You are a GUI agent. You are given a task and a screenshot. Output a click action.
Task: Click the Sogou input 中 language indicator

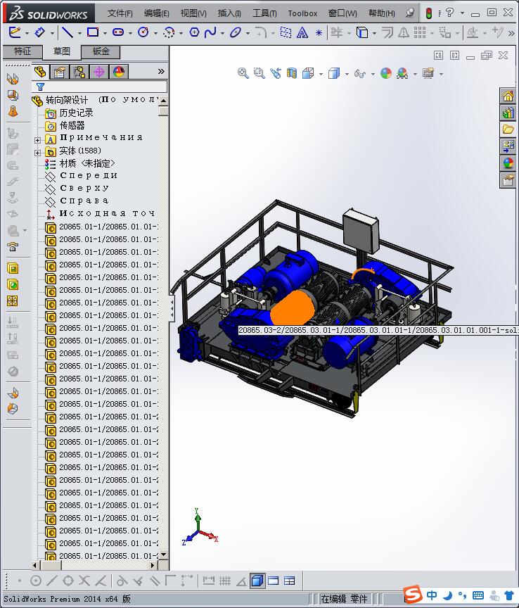coord(432,595)
